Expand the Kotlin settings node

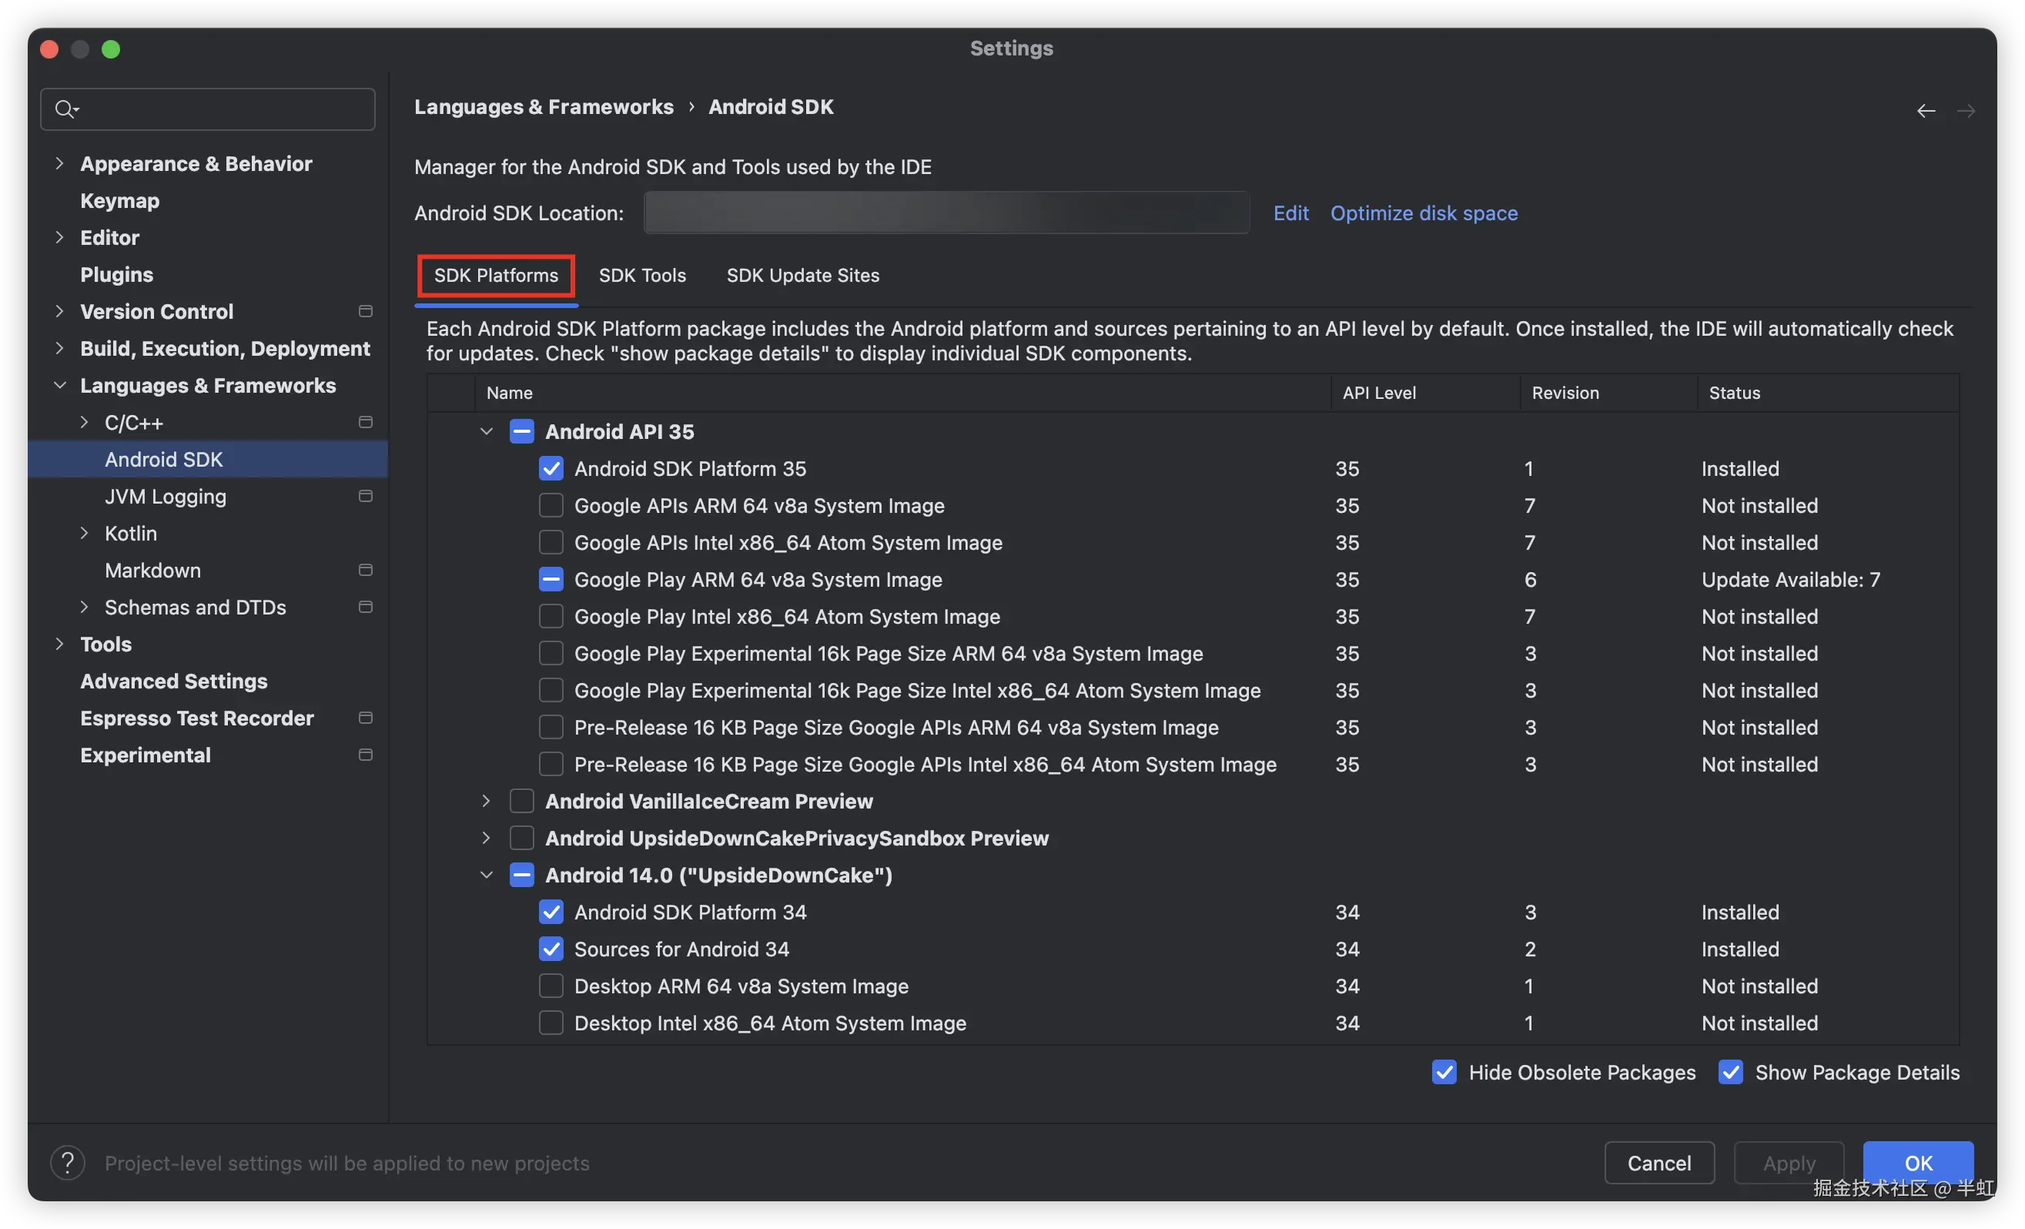84,533
